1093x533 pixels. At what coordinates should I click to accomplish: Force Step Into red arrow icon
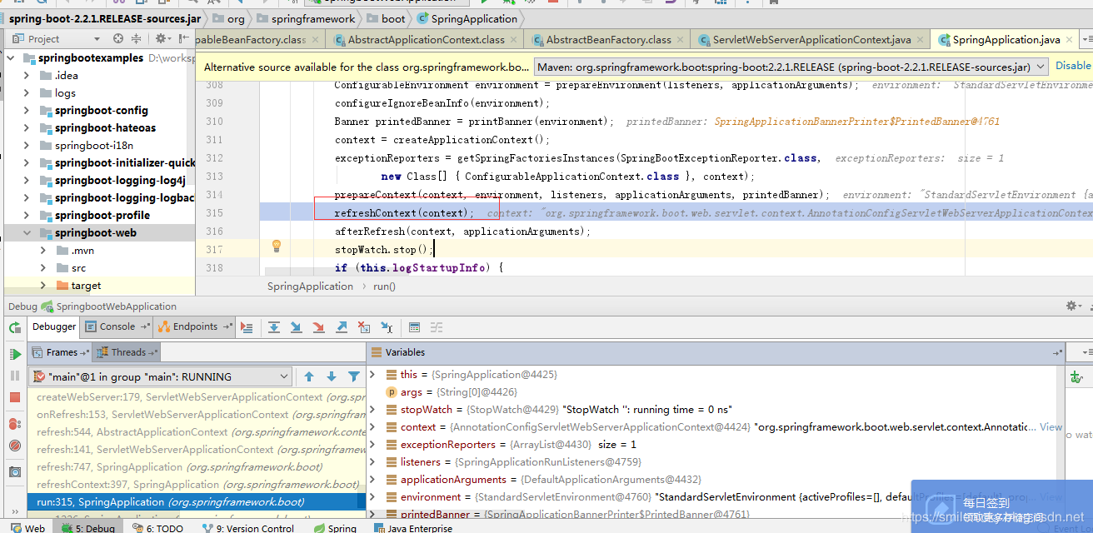(x=318, y=327)
